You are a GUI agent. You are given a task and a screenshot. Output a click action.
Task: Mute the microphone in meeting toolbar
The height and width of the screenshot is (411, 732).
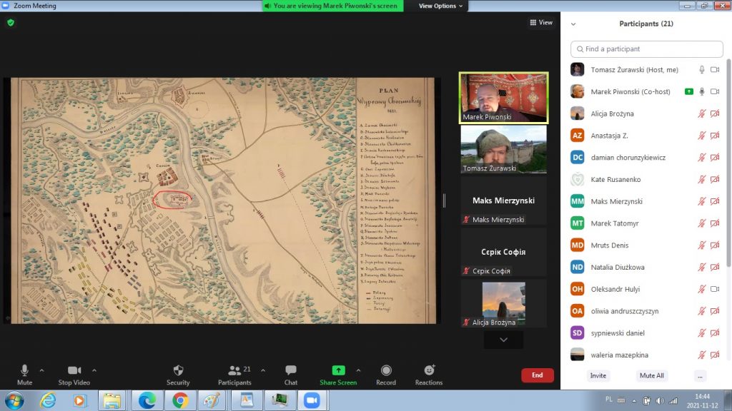coord(24,370)
